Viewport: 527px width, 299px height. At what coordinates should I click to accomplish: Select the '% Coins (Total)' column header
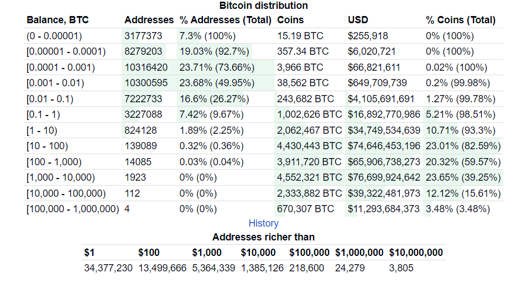point(460,20)
